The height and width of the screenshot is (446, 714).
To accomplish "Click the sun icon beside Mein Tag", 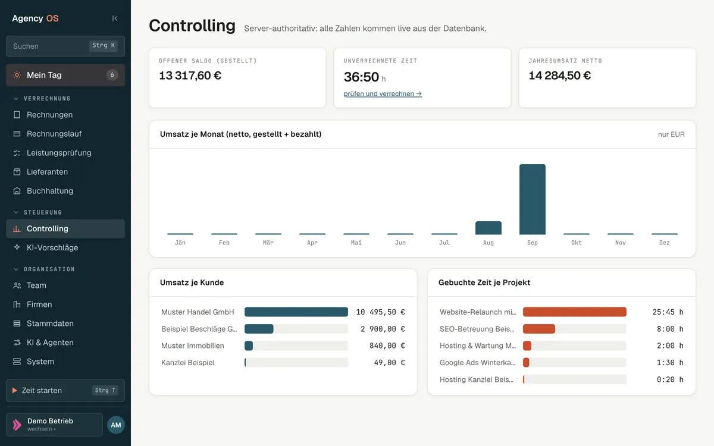I will pyautogui.click(x=17, y=75).
